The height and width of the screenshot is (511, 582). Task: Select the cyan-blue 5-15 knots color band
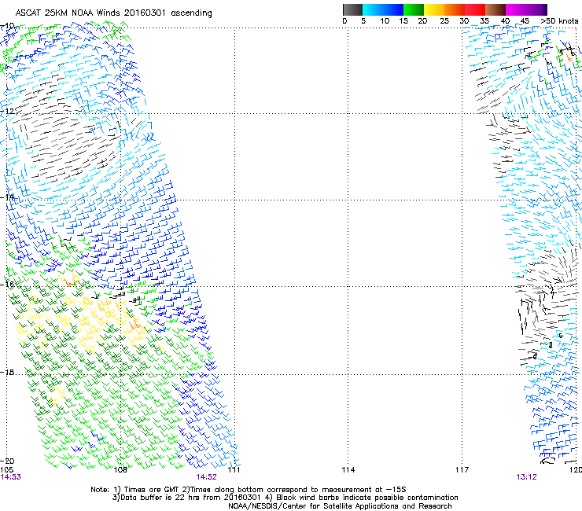(383, 9)
